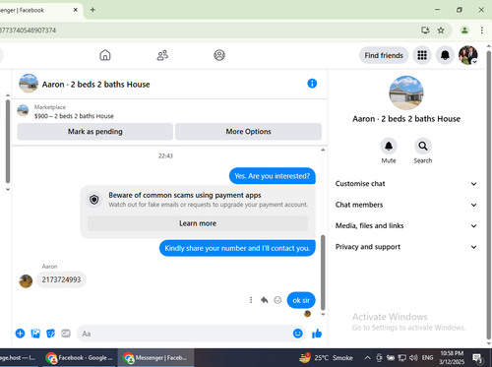Click Mark as pending button

(x=95, y=132)
